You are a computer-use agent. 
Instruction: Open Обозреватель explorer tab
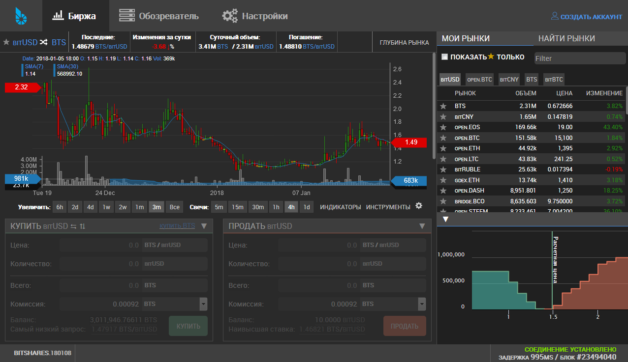click(159, 16)
